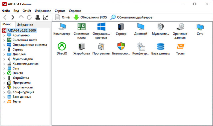
Task: Switch to the Меню tab
Action: point(7,24)
